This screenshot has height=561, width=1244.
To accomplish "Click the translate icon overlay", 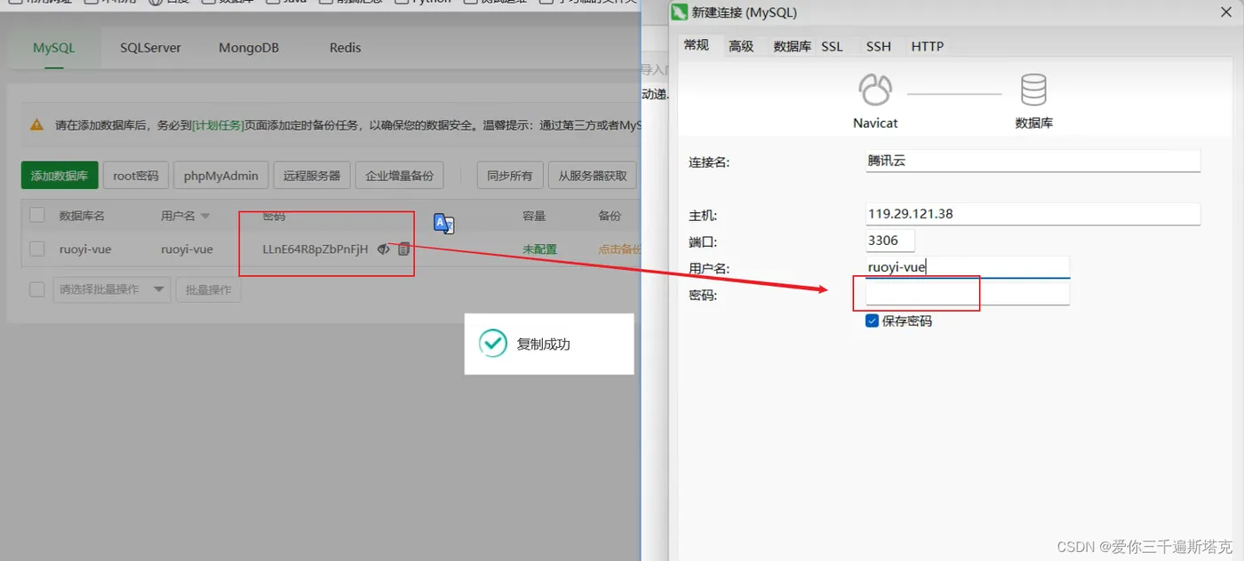I will pos(444,224).
